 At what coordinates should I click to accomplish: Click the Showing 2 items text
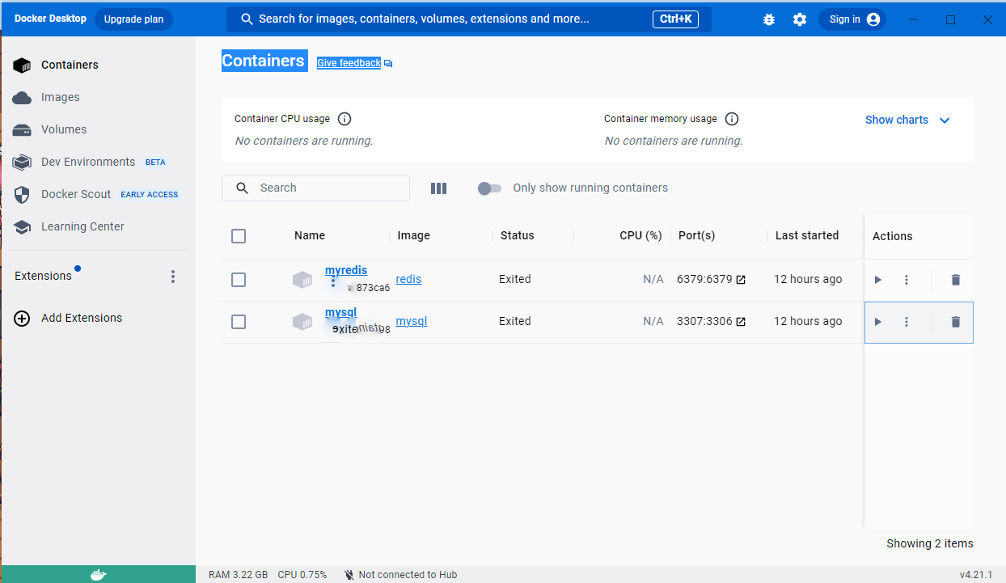[930, 543]
